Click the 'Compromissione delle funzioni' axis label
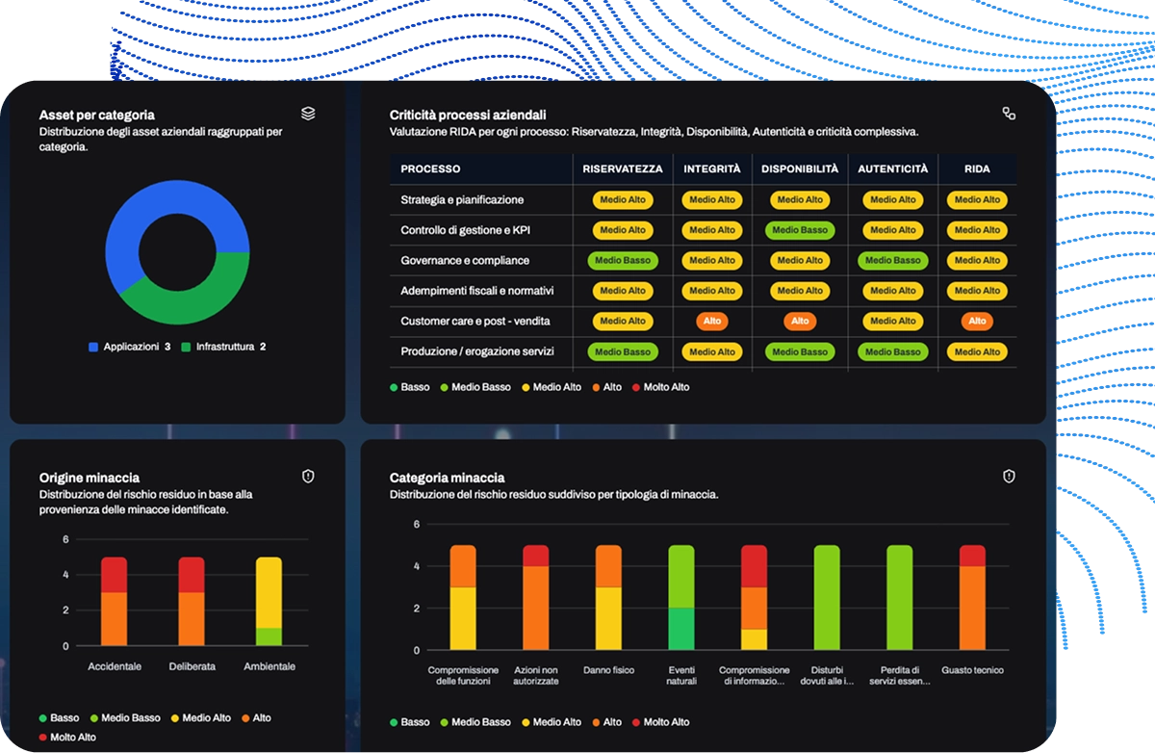Image resolution: width=1155 pixels, height=753 pixels. [463, 676]
